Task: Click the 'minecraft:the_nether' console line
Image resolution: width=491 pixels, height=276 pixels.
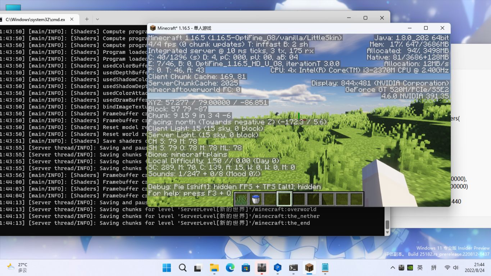Action: tap(160, 216)
